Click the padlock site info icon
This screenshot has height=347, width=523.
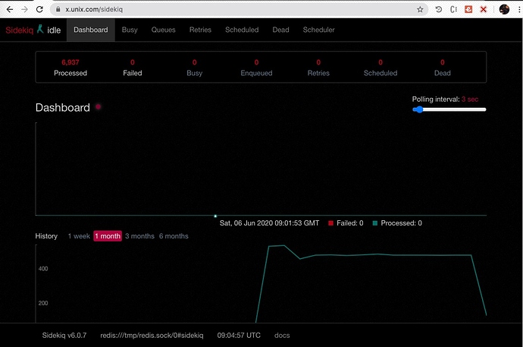pos(58,9)
